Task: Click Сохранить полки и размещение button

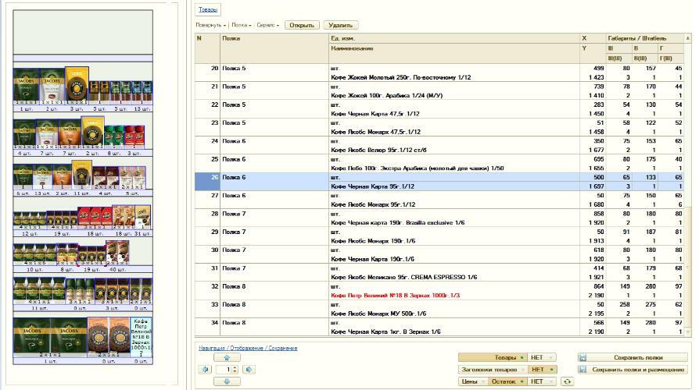Action: coord(633,370)
